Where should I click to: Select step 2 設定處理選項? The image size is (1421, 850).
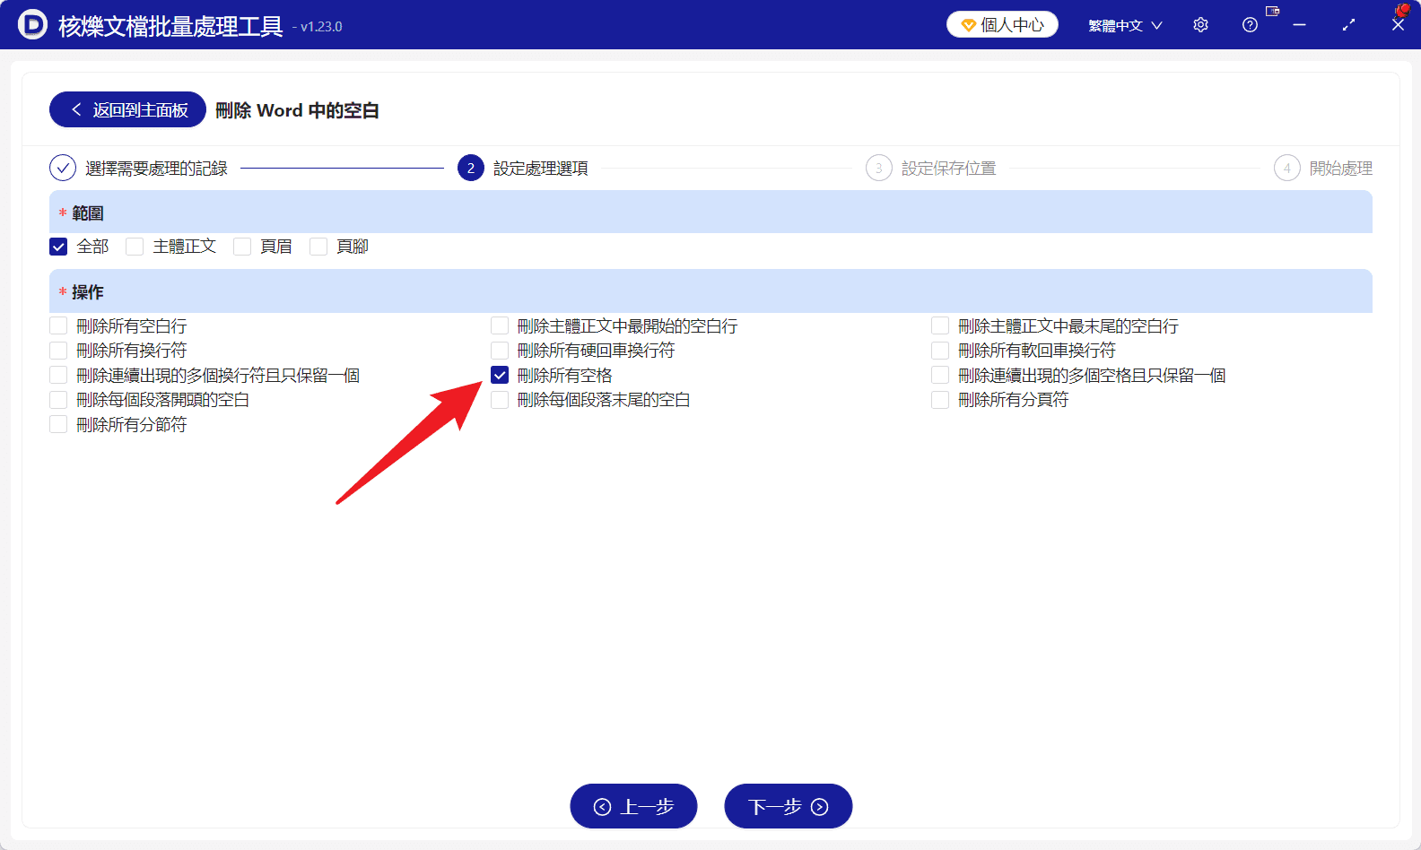(523, 168)
